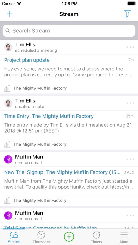Tap the green add button in tab bar
The image size is (138, 245).
point(69,237)
